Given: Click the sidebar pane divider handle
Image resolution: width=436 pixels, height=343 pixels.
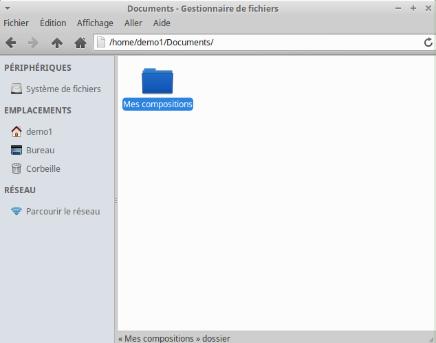Looking at the screenshot, I should (116, 199).
